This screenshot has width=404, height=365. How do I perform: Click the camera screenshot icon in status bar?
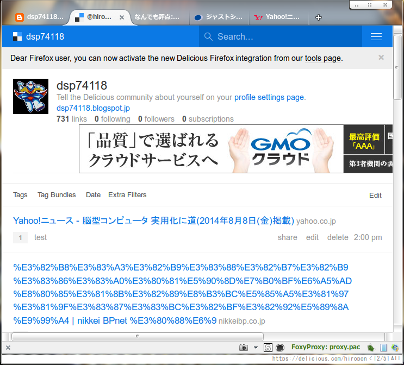243,348
